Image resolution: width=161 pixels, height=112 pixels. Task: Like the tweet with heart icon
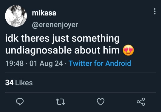tap(101, 102)
